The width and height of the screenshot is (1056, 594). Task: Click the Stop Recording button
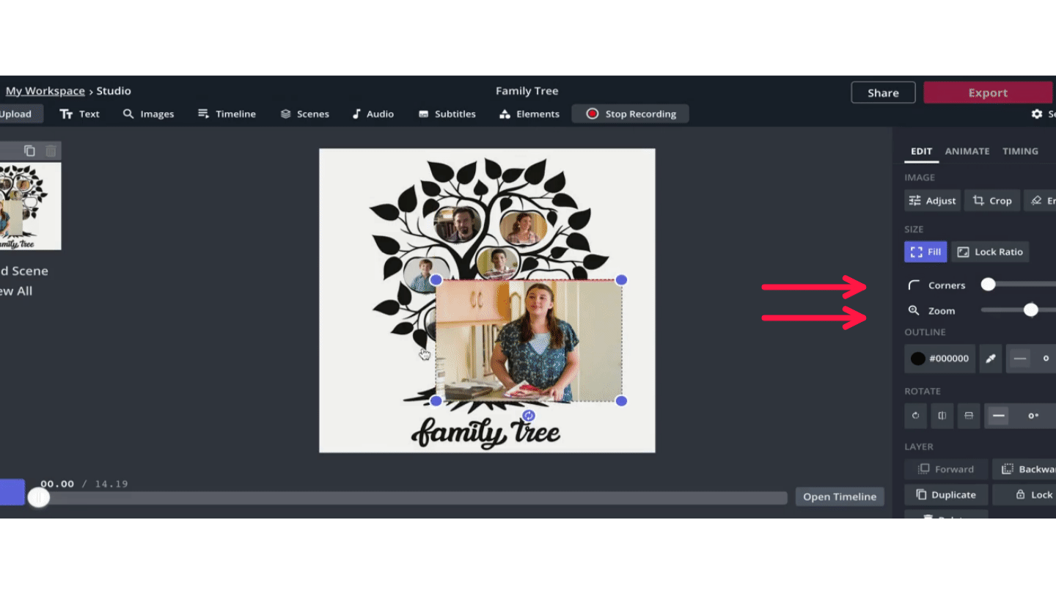pyautogui.click(x=630, y=114)
